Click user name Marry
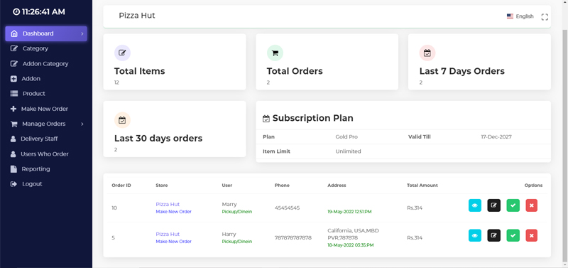568x268 pixels. click(229, 205)
